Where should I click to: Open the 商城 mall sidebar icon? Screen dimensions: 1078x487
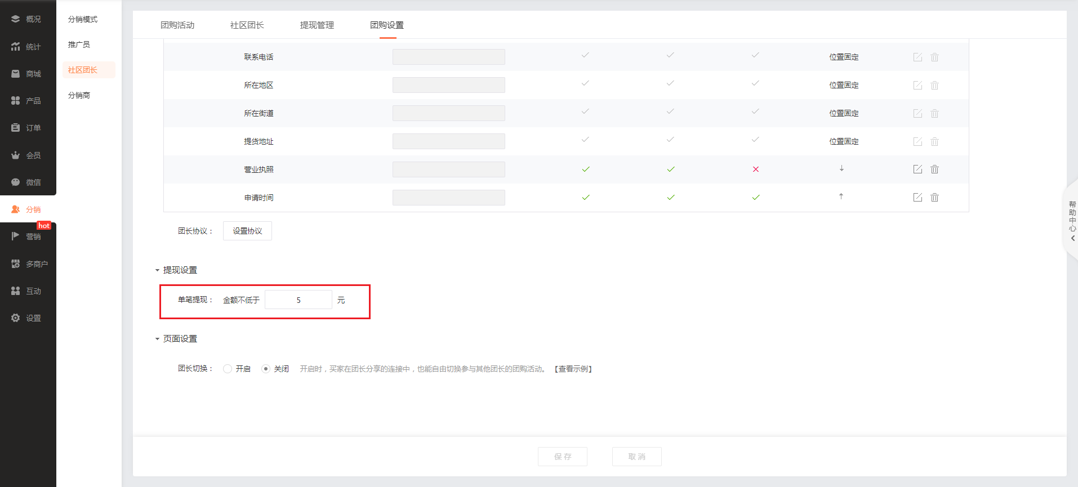click(16, 74)
